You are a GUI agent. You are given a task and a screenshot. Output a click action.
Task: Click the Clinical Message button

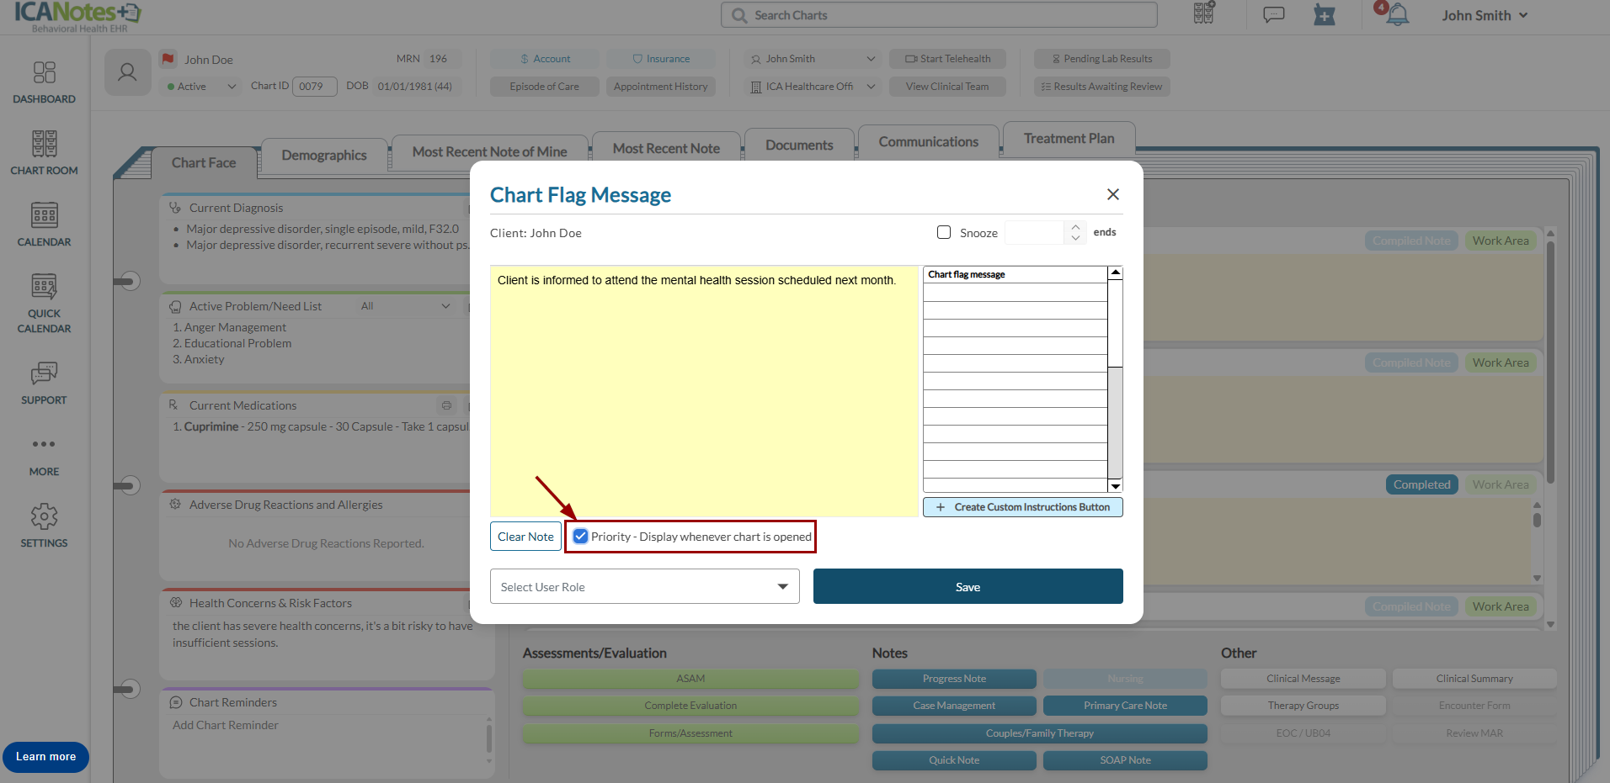1303,679
